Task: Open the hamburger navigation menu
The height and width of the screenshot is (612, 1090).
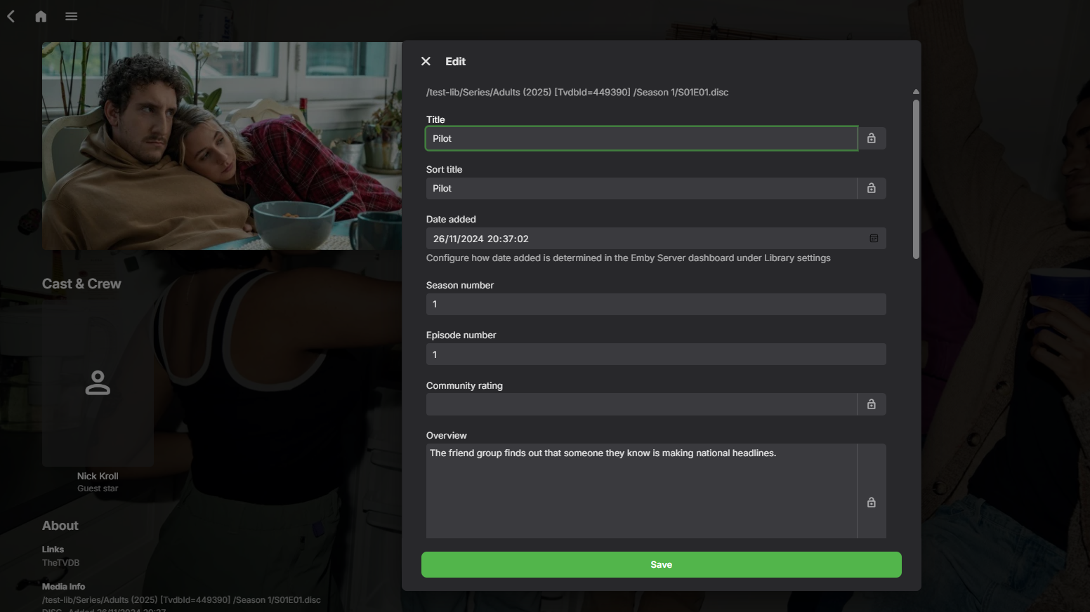Action: coord(71,16)
